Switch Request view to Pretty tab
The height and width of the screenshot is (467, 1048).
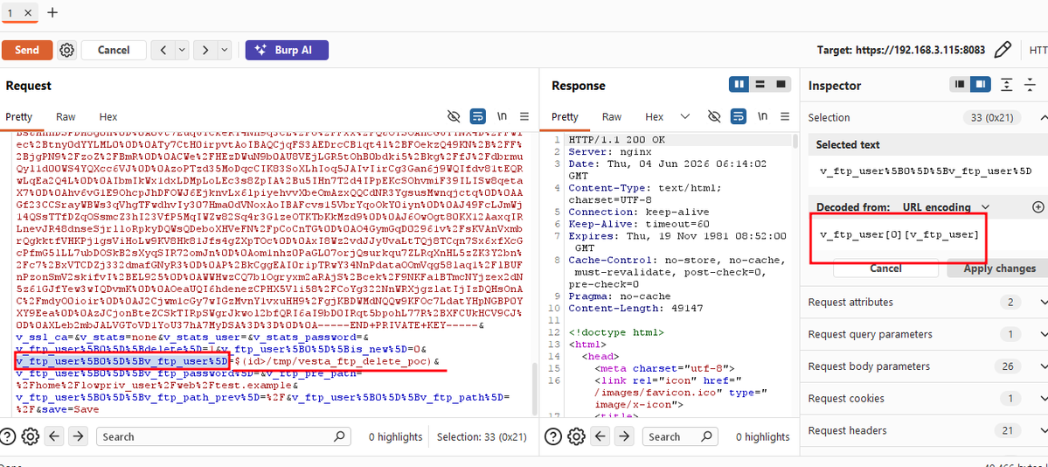pyautogui.click(x=18, y=116)
